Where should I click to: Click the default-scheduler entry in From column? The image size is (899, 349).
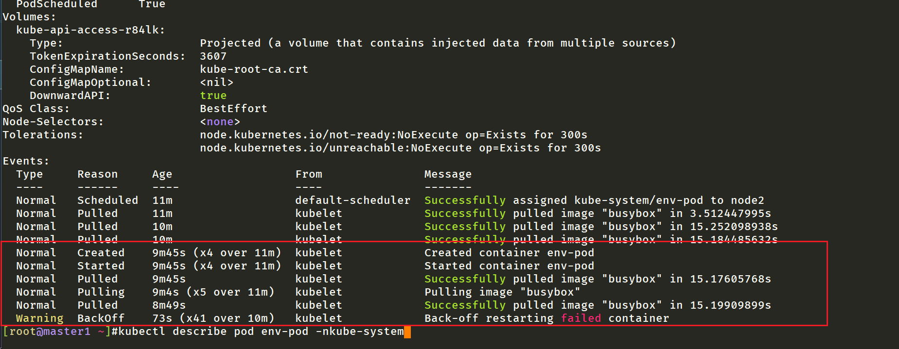click(353, 200)
